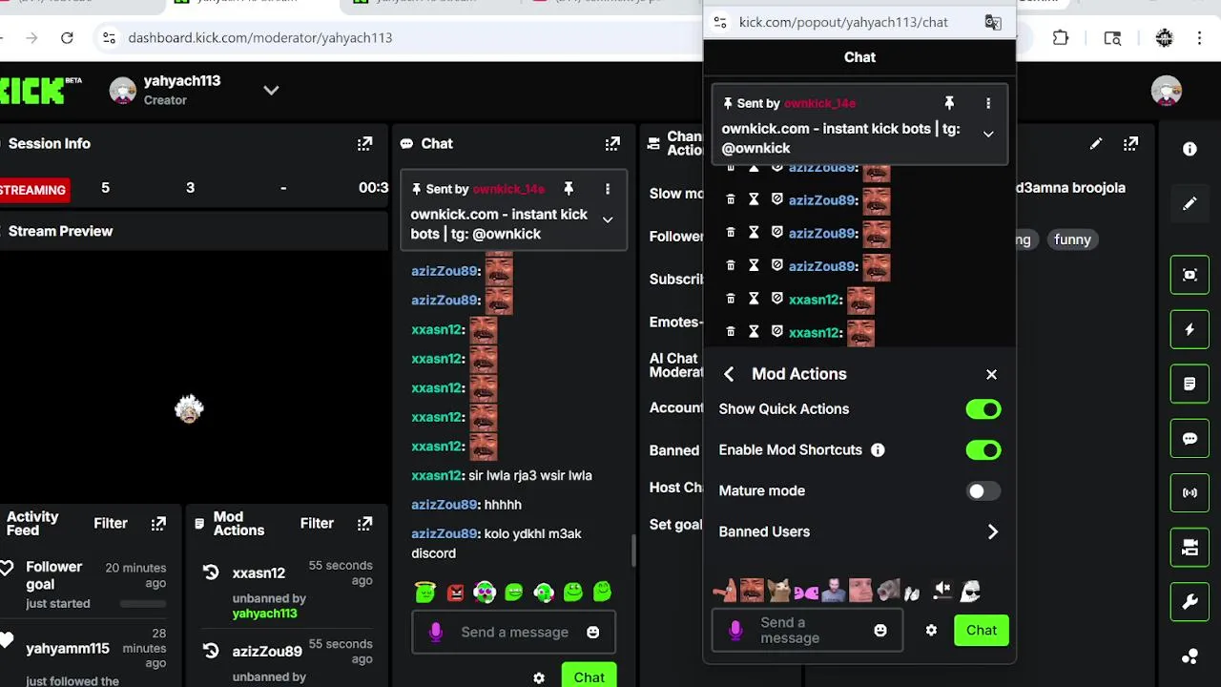1221x687 pixels.
Task: Open Banned Users with the arrow
Action: pyautogui.click(x=992, y=532)
